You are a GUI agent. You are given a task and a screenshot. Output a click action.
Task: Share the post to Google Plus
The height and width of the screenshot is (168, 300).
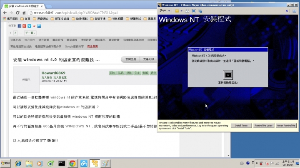[24, 26]
